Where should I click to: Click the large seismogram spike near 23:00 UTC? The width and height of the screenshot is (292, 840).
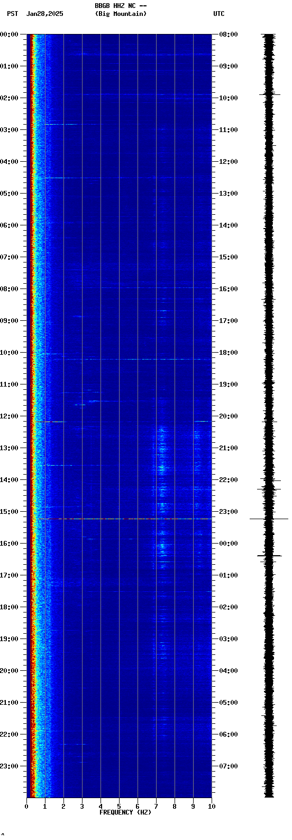click(x=269, y=519)
